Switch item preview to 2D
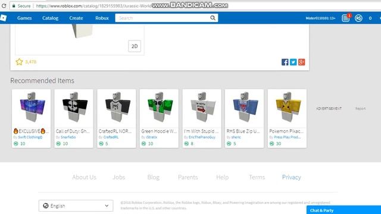381x214 pixels. 135,46
